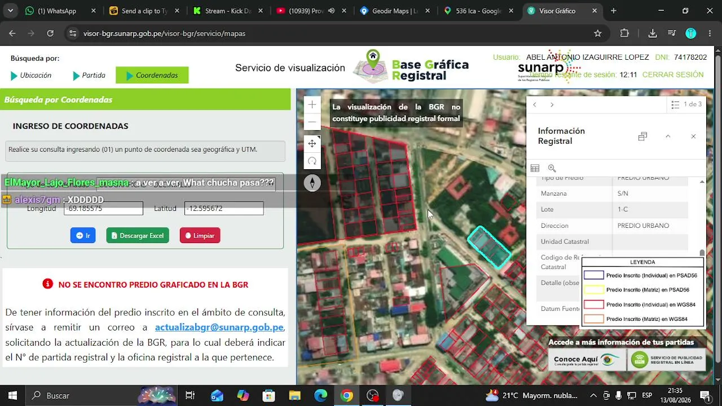Click Descargar Excel button
Image resolution: width=722 pixels, height=406 pixels.
[x=138, y=236]
